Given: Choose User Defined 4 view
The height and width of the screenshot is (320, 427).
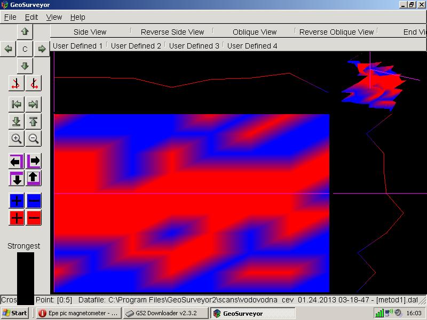Looking at the screenshot, I should click(252, 46).
